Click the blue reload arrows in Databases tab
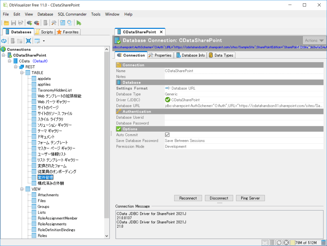 pos(4,41)
